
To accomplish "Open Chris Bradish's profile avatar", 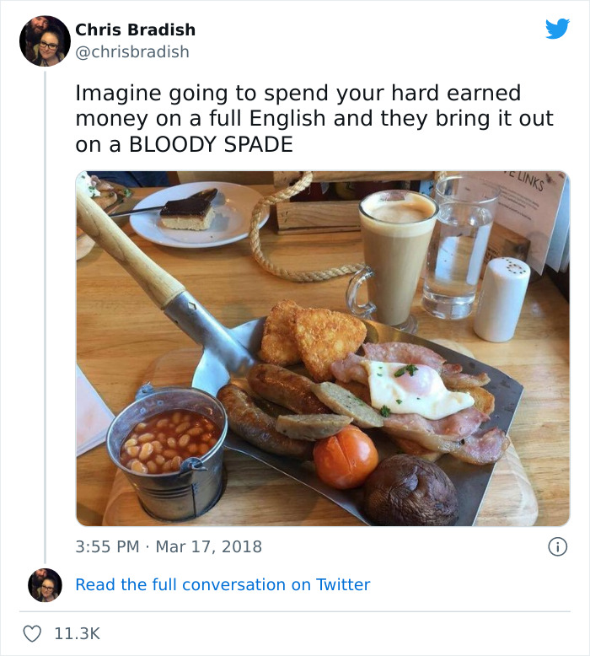I will (x=45, y=40).
